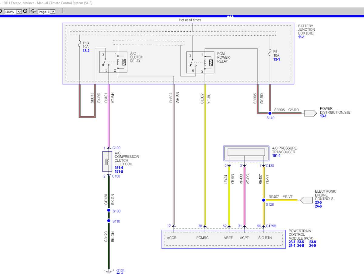
Task: Click the ACCR pin label in PCM
Action: pyautogui.click(x=171, y=238)
